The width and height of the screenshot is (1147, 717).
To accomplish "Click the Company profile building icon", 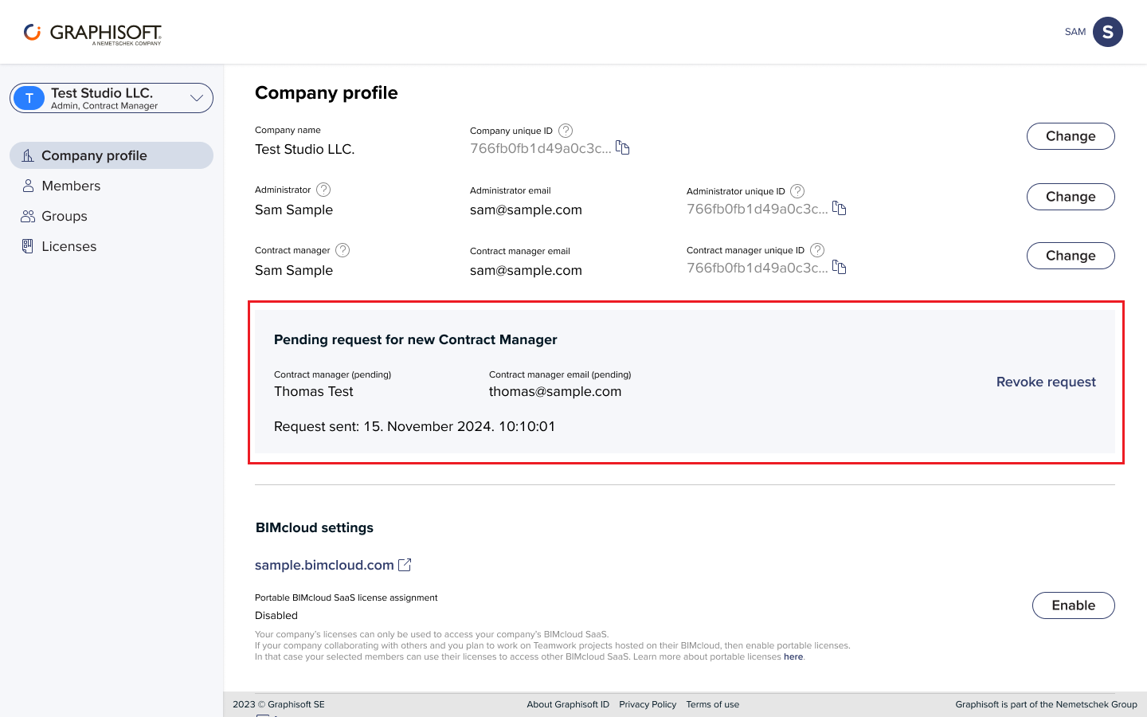I will pyautogui.click(x=28, y=155).
